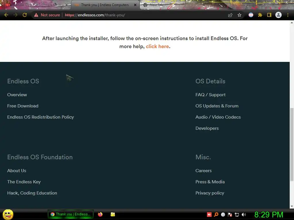This screenshot has width=294, height=220.
Task: Open the red AnyDesk tray icon
Action: click(x=209, y=215)
